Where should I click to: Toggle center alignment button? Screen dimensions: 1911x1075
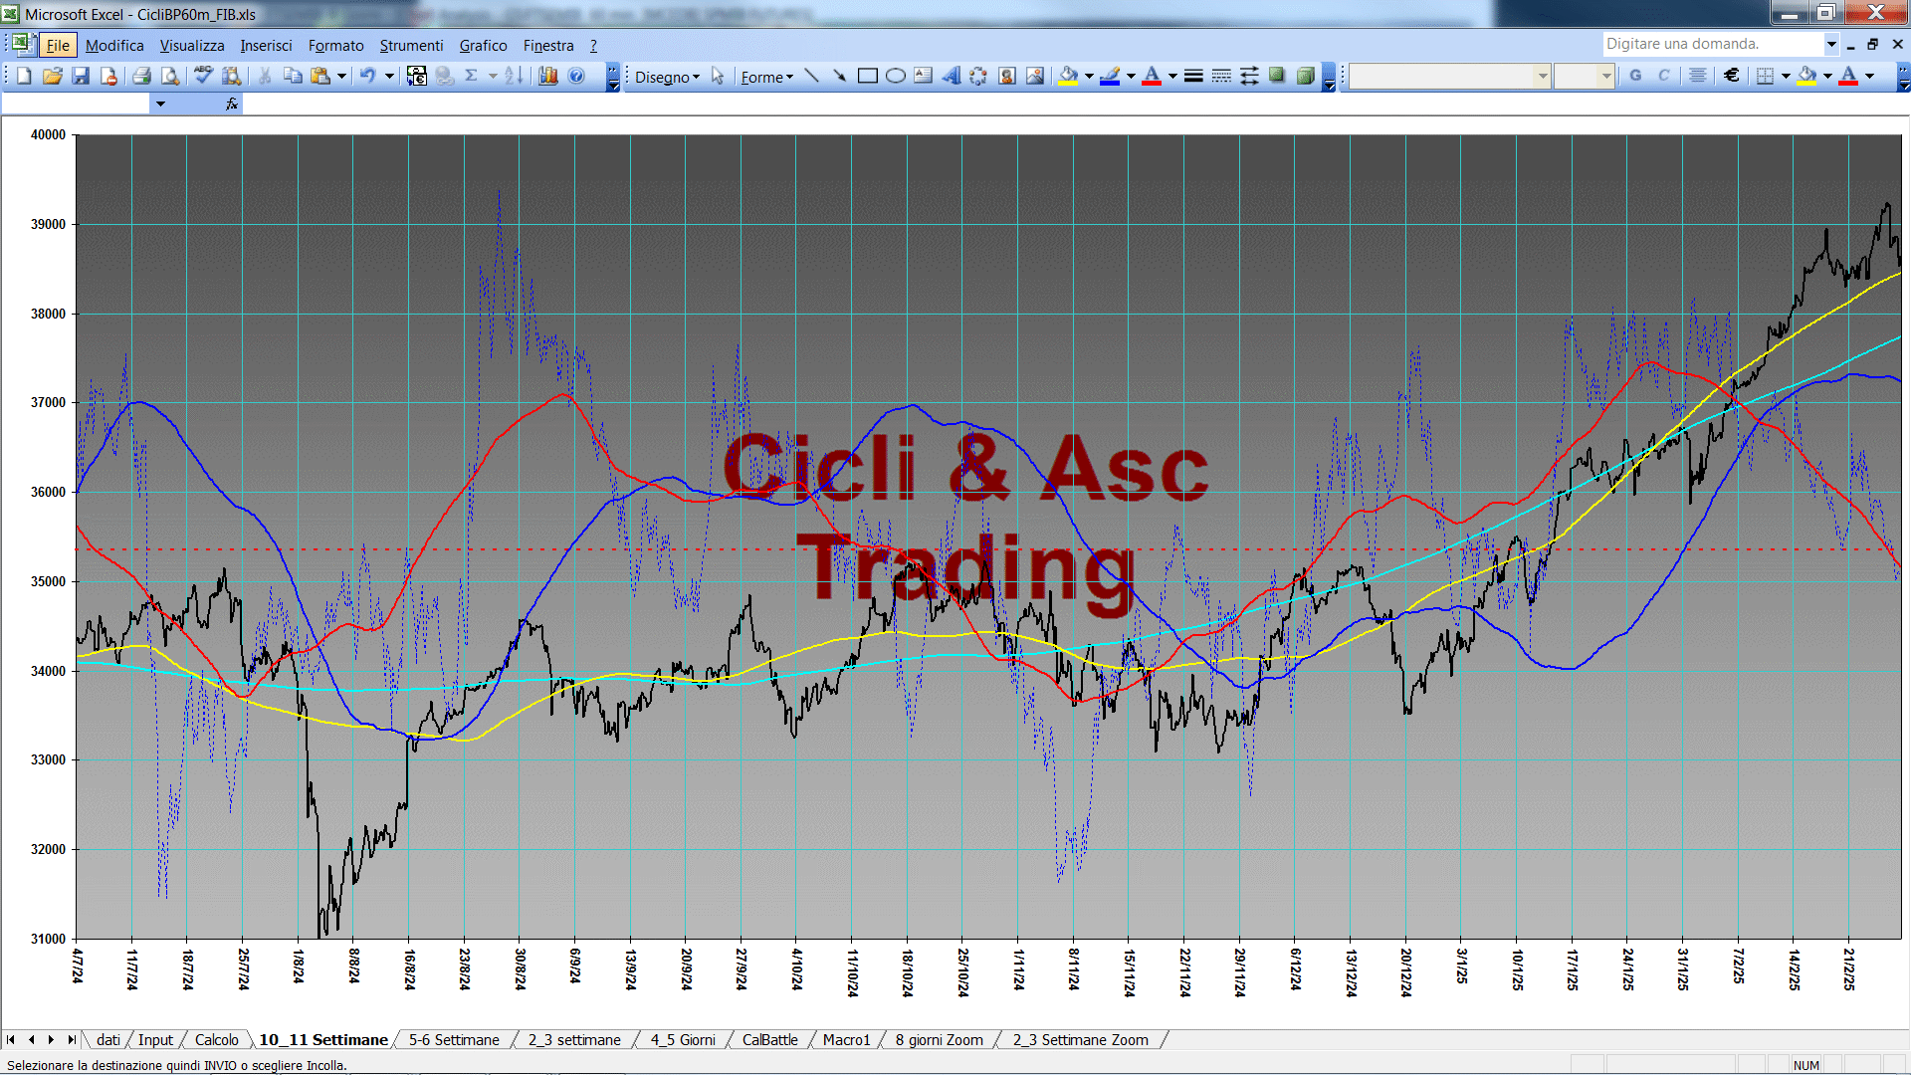1698,76
